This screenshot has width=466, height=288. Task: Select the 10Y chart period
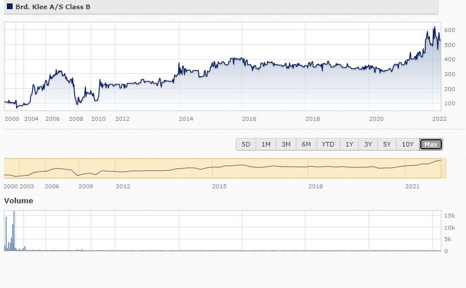click(x=408, y=144)
